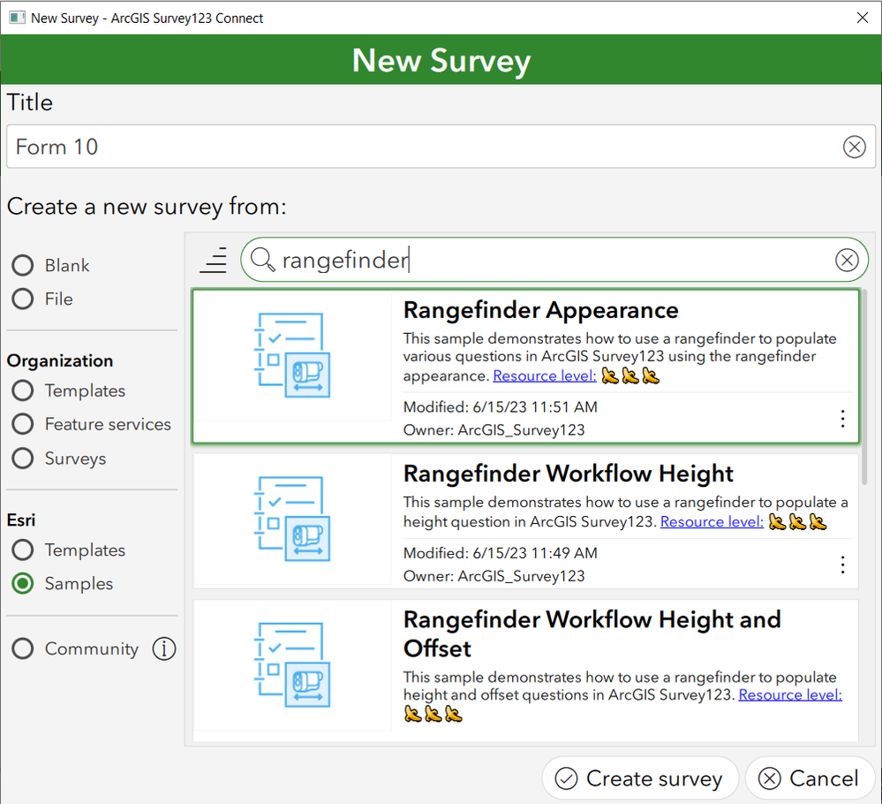Clear the Title field with the X icon

pos(854,147)
